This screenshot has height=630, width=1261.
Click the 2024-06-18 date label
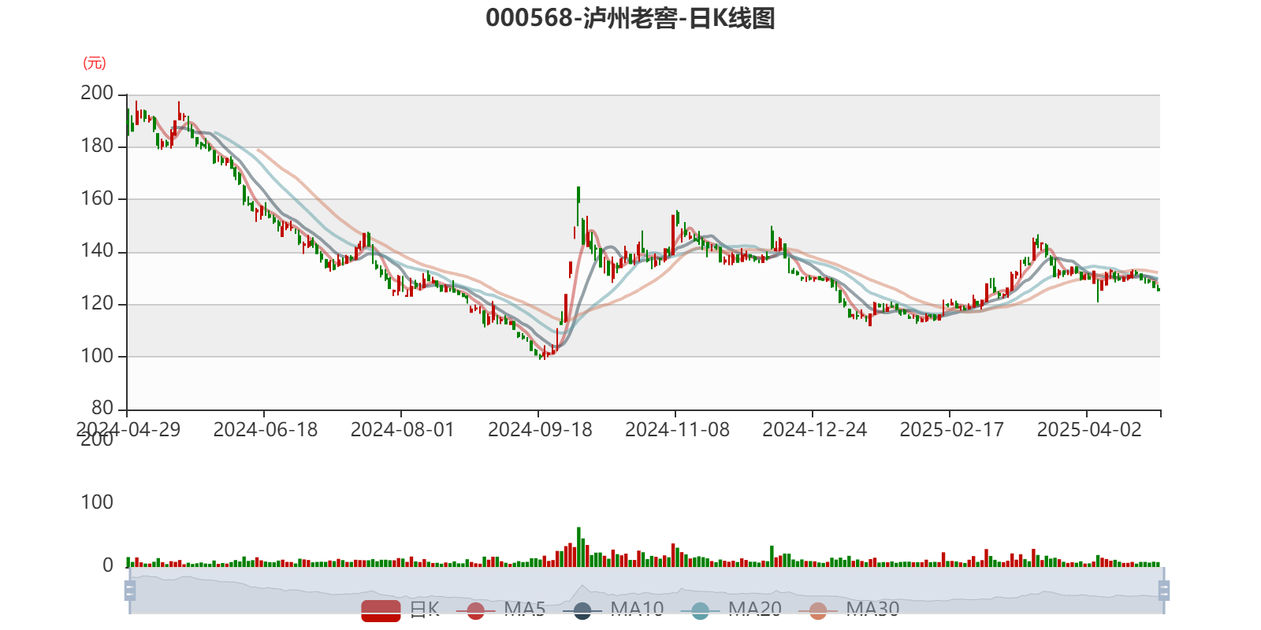point(266,430)
